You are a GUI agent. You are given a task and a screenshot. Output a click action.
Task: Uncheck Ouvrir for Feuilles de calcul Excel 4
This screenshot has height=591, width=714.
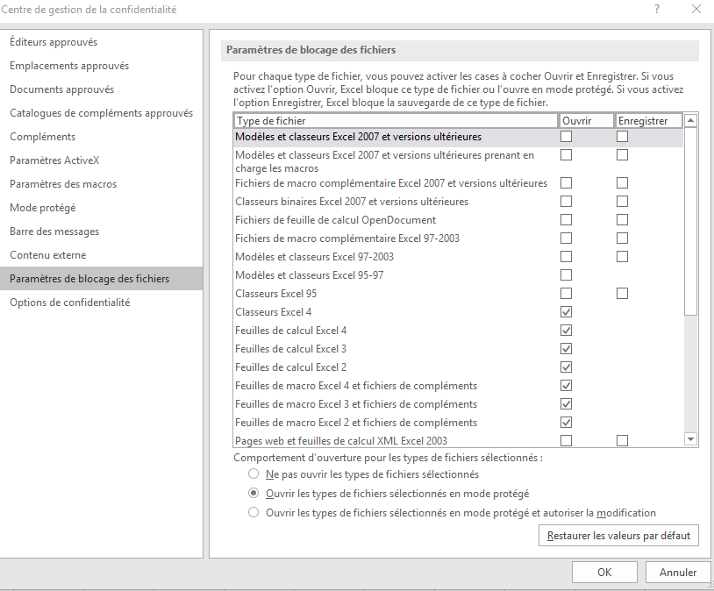(x=566, y=331)
